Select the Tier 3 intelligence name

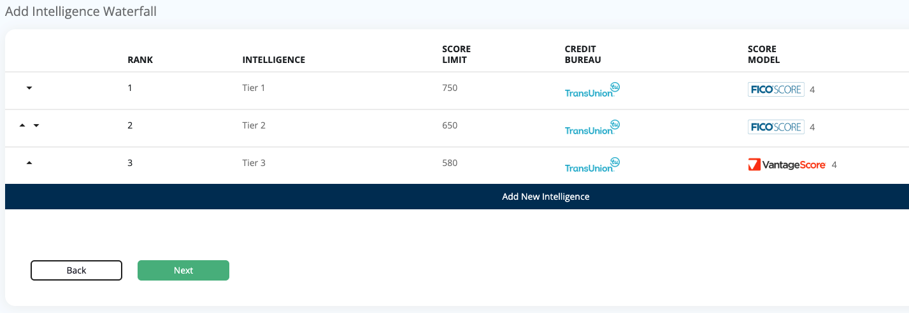[x=254, y=163]
